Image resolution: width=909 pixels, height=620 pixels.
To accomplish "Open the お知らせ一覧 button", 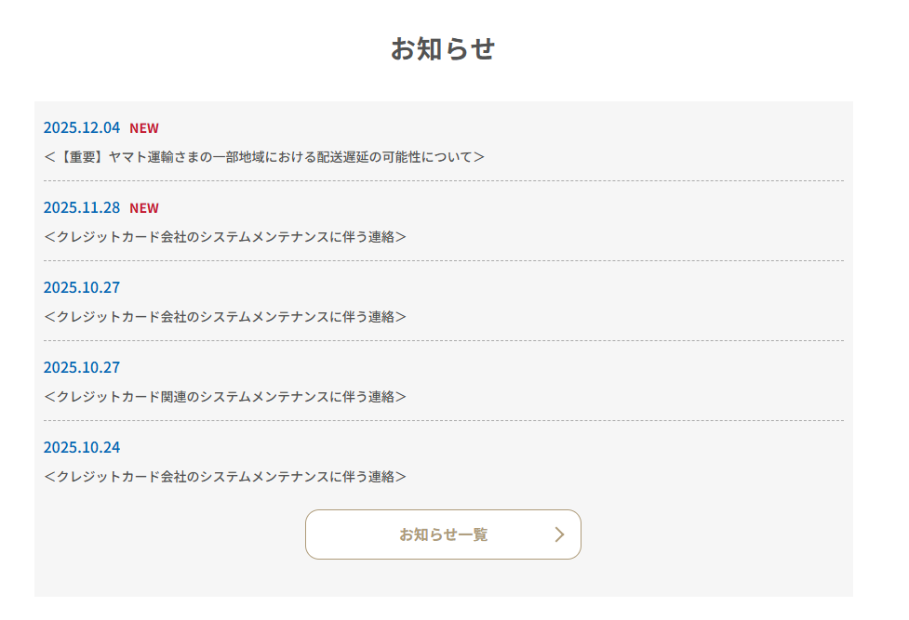I will [443, 534].
